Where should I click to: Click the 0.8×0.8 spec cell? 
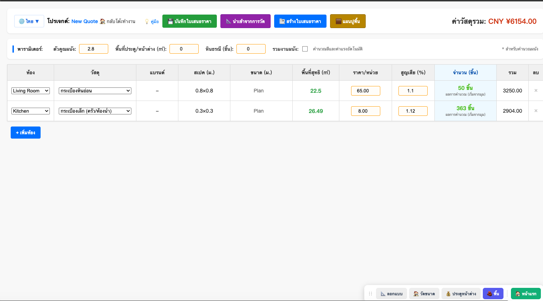pos(204,91)
